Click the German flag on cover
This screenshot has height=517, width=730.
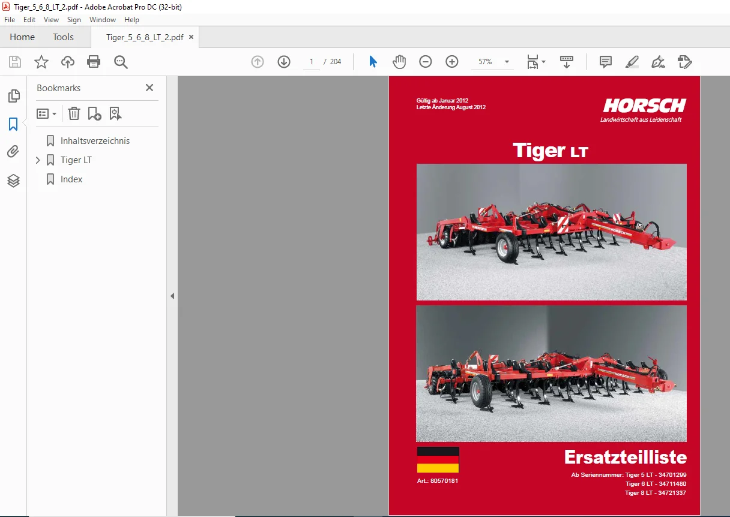438,460
